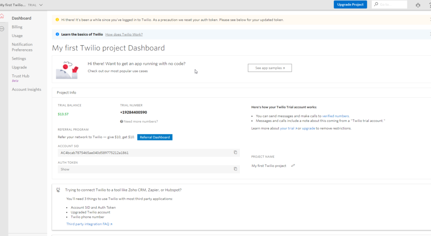Click the plug icon in integration card
The image size is (431, 236).
click(58, 190)
